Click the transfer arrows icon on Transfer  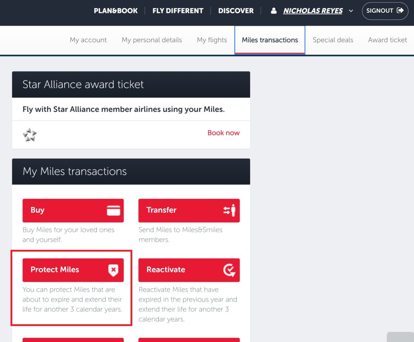[x=229, y=210]
